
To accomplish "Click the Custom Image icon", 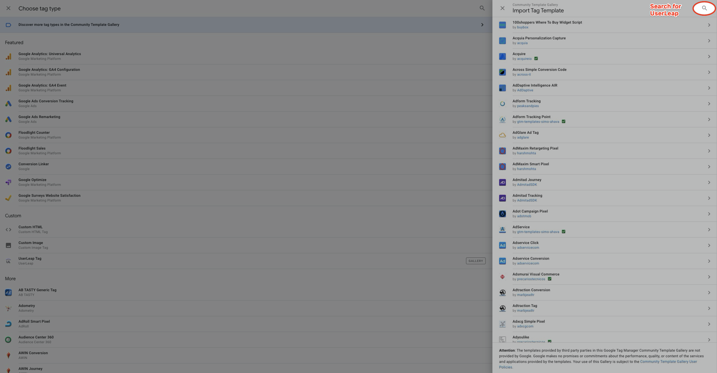I will click(x=8, y=245).
